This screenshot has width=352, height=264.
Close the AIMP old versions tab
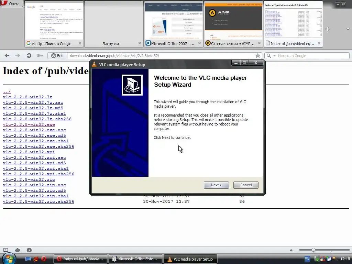point(259,43)
